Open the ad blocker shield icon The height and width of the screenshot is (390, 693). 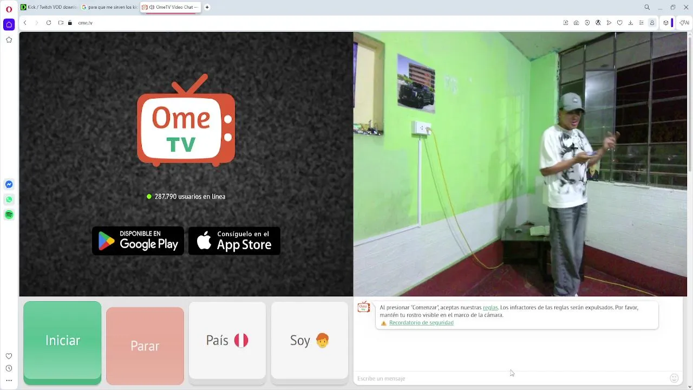tap(587, 23)
